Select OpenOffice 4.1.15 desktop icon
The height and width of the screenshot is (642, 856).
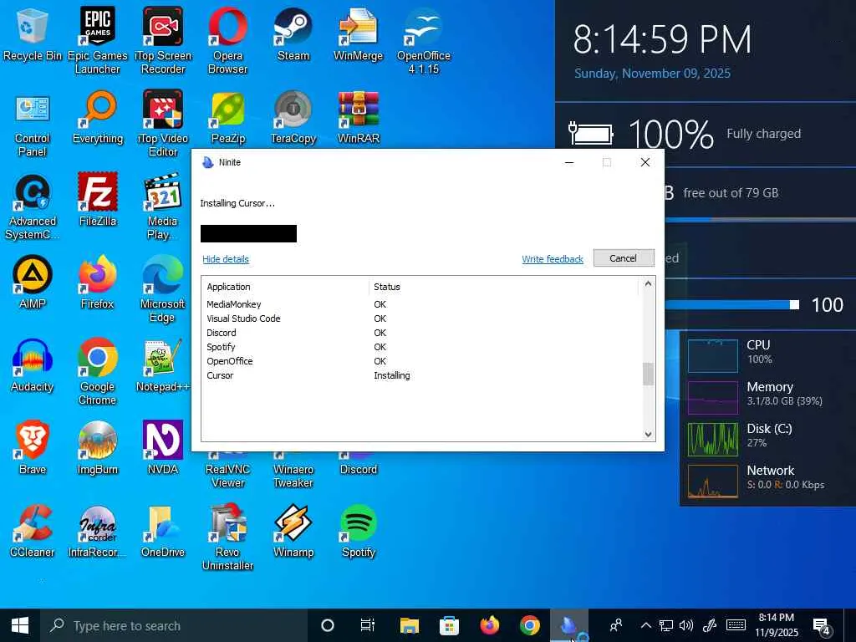click(x=424, y=40)
